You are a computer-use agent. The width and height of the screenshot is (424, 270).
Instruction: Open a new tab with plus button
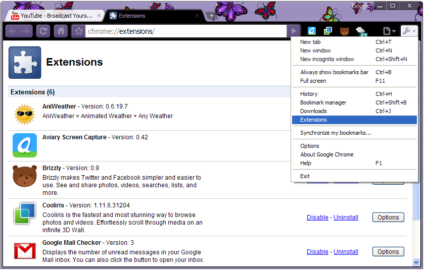211,16
